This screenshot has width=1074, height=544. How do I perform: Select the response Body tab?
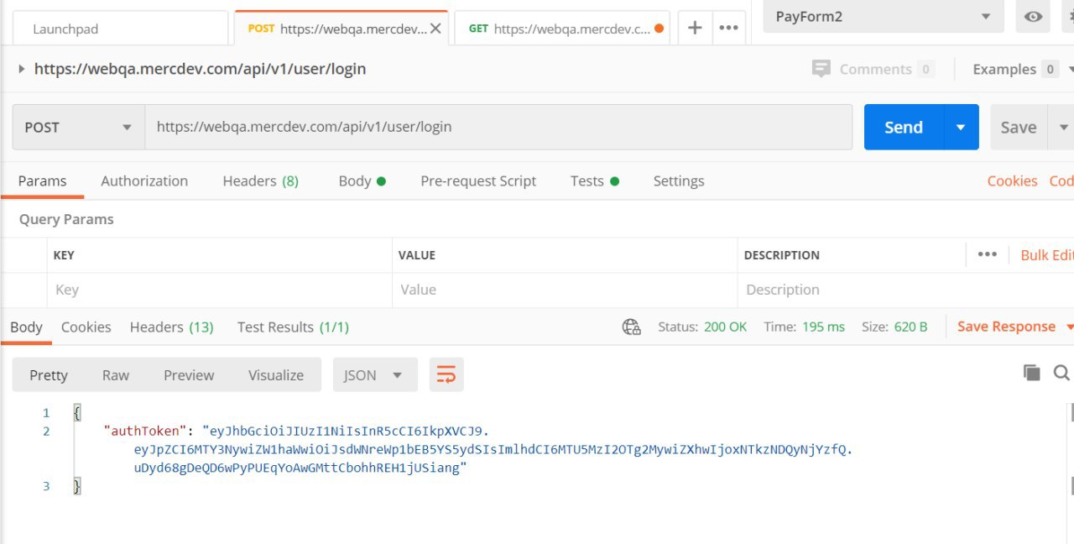[x=26, y=327]
